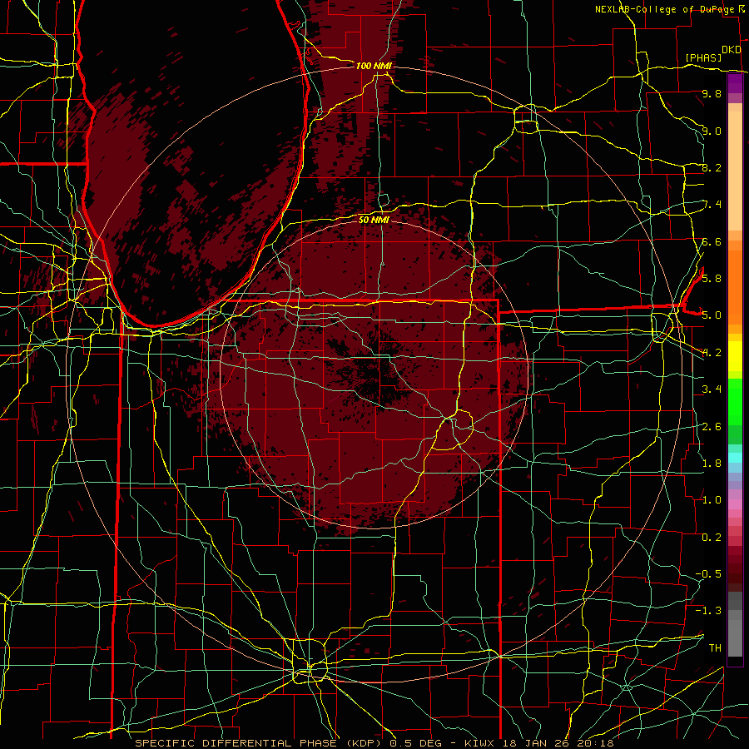Select the 50 NMI range ring label

tap(374, 220)
